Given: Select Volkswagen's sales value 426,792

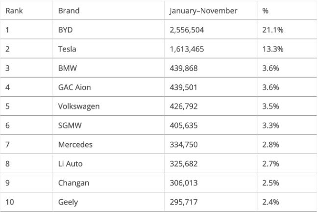Looking at the screenshot, I should (x=184, y=106).
